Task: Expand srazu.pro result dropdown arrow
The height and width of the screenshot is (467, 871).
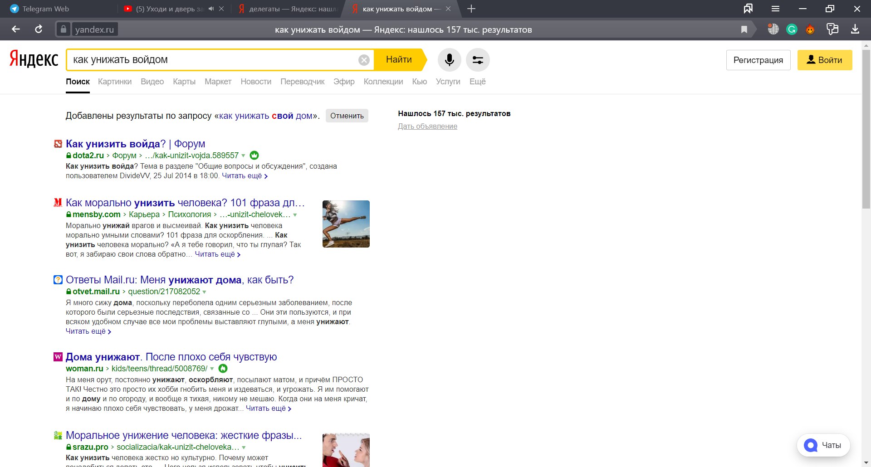Action: (x=244, y=448)
